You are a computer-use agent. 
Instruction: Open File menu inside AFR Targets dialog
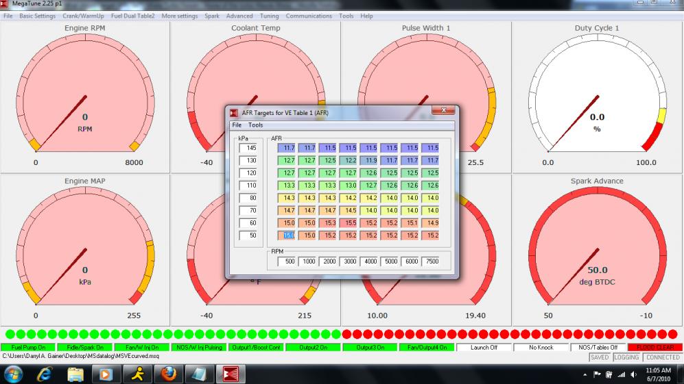[237, 125]
